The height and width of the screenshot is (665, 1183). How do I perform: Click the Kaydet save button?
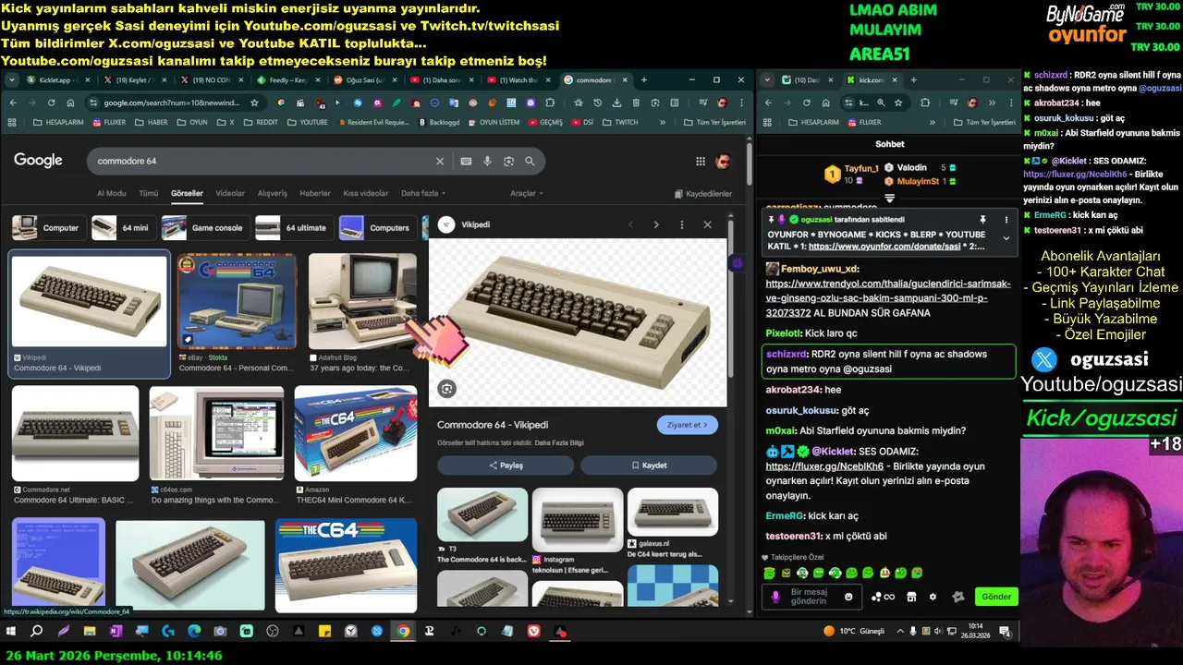649,465
